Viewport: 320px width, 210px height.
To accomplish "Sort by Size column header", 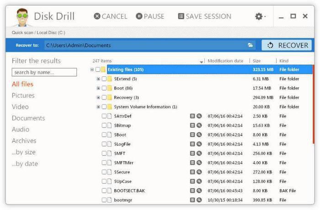I will click(256, 61).
